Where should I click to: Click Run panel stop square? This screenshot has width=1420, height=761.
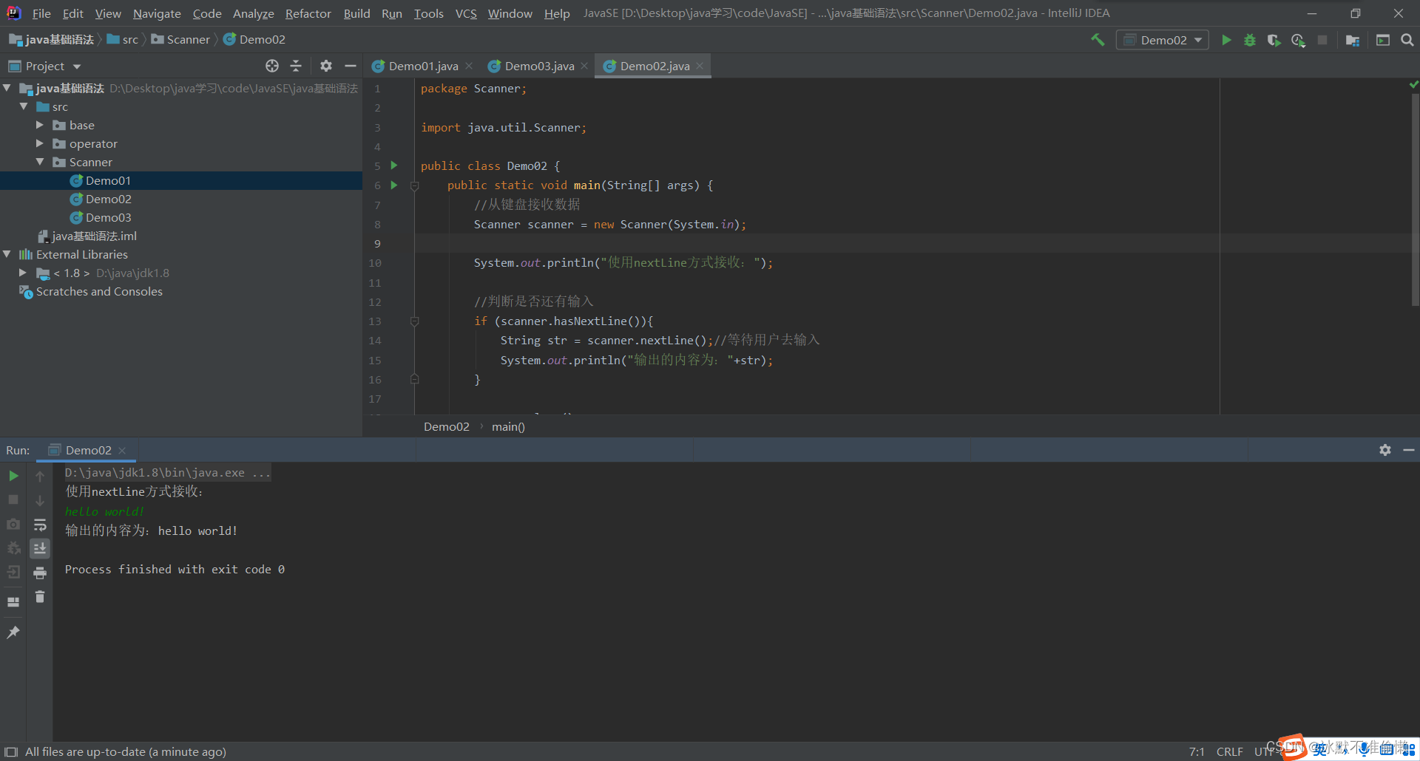pyautogui.click(x=13, y=500)
